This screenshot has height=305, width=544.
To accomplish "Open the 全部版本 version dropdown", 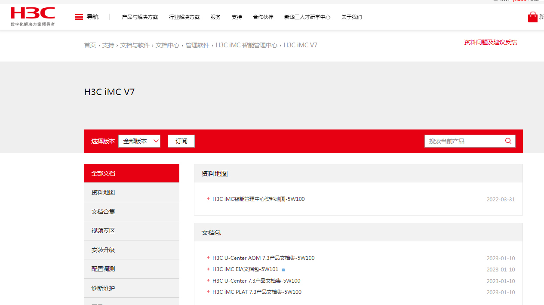I will (x=139, y=141).
